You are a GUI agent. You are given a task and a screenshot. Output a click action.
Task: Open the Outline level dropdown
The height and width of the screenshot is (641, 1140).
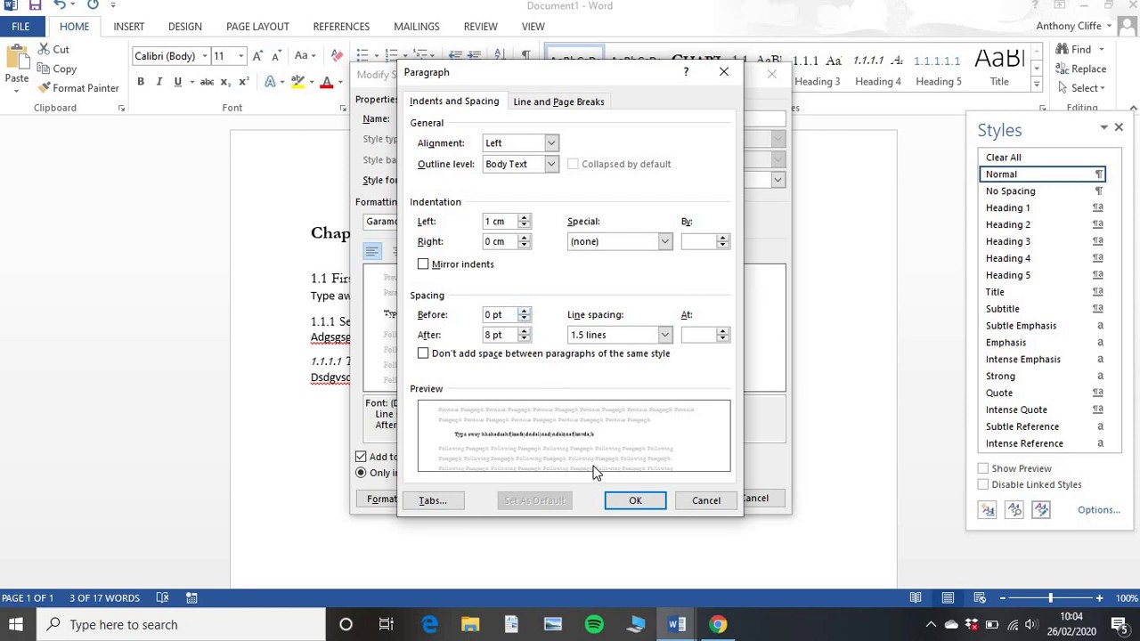pyautogui.click(x=551, y=164)
